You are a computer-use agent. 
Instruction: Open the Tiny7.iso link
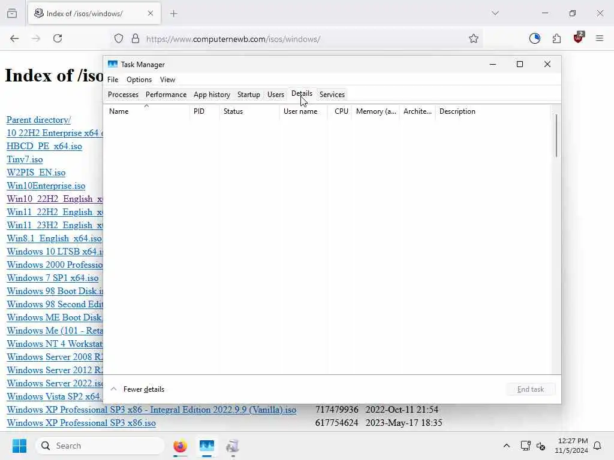(x=25, y=159)
